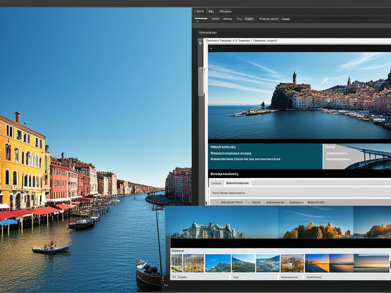This screenshot has width=391, height=293.
Task: Click the small icon atop the vertical scrollbar
Action: [200, 43]
